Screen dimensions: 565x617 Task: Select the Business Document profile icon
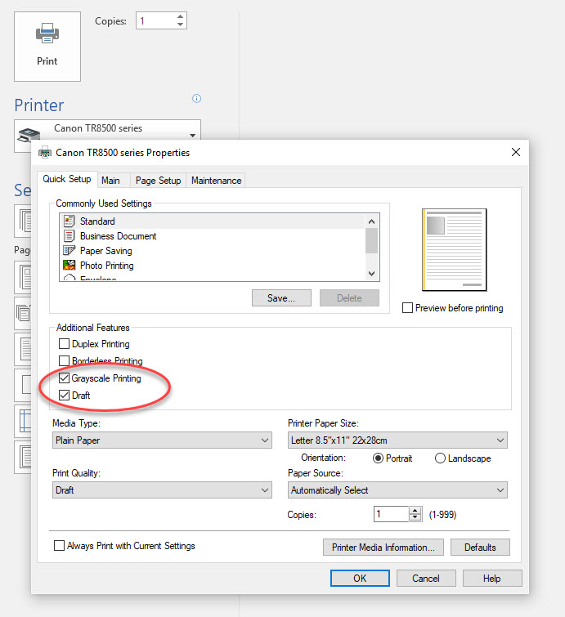pos(70,236)
